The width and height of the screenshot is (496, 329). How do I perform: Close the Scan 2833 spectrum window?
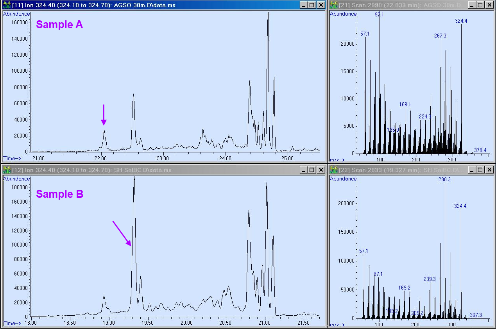489,170
